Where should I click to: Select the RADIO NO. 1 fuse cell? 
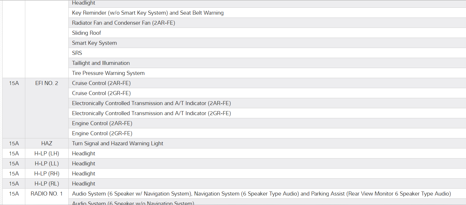pos(47,194)
